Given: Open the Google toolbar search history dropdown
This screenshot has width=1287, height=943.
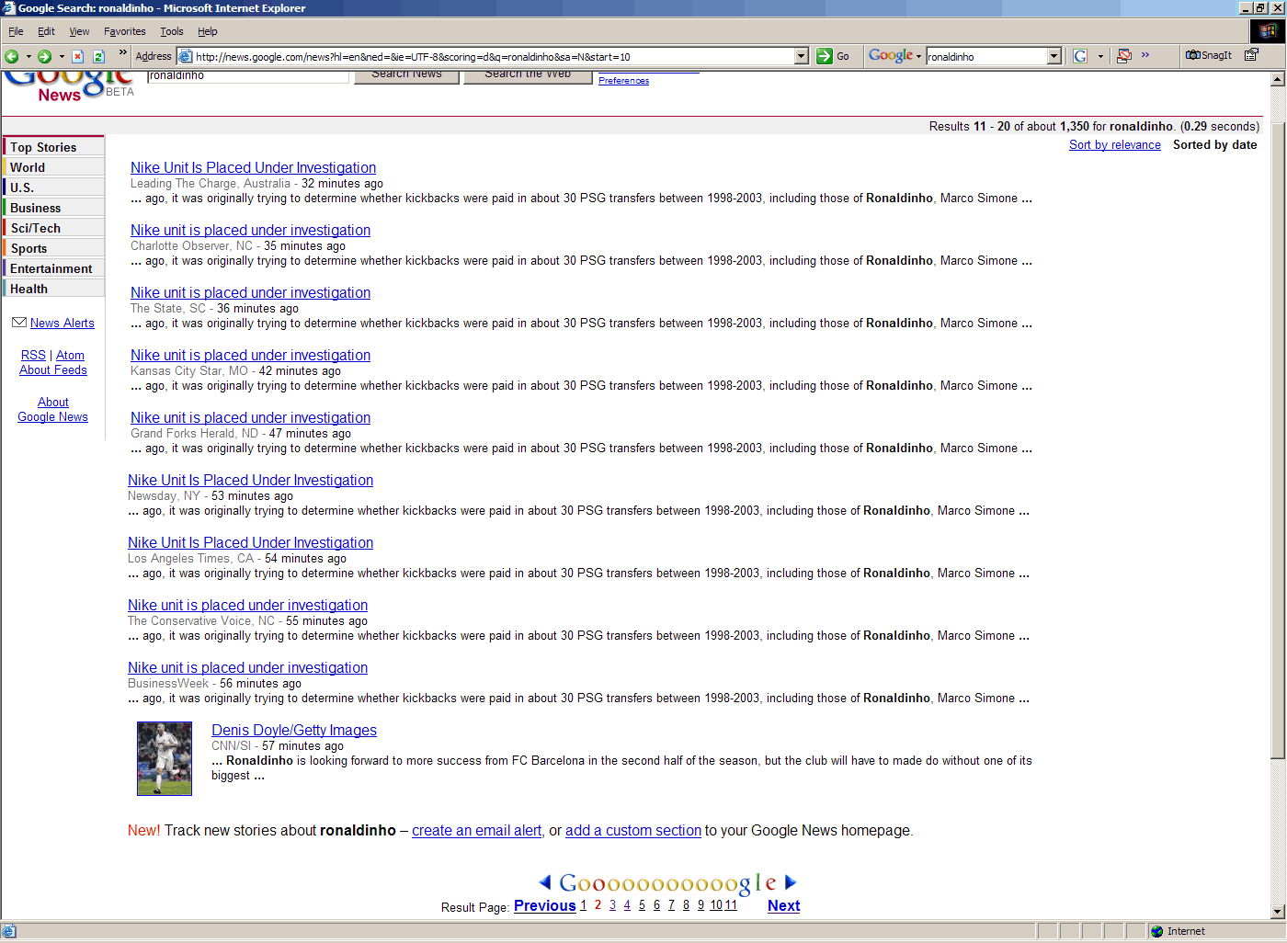Looking at the screenshot, I should (1054, 56).
